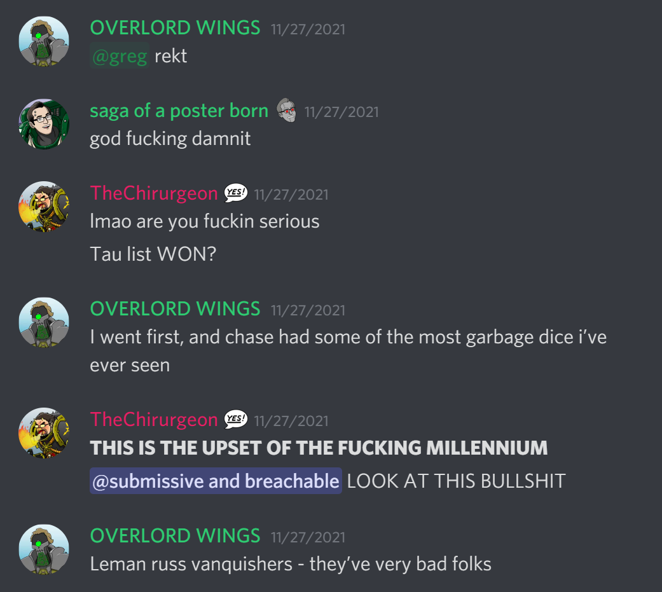Image resolution: width=662 pixels, height=592 pixels.
Task: Click OVERLORD WINGS username above "@greg rekt"
Action: (x=176, y=28)
